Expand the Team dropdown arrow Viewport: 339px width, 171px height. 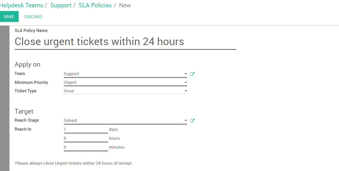point(186,74)
